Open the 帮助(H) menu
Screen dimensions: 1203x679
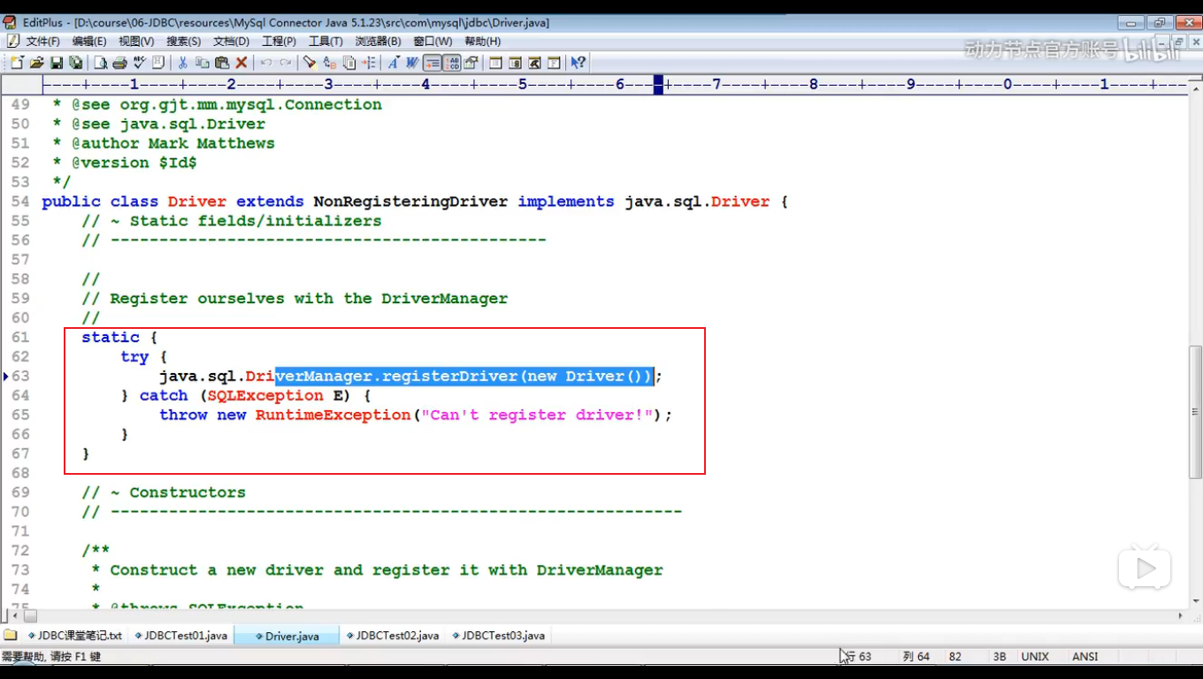(x=482, y=42)
